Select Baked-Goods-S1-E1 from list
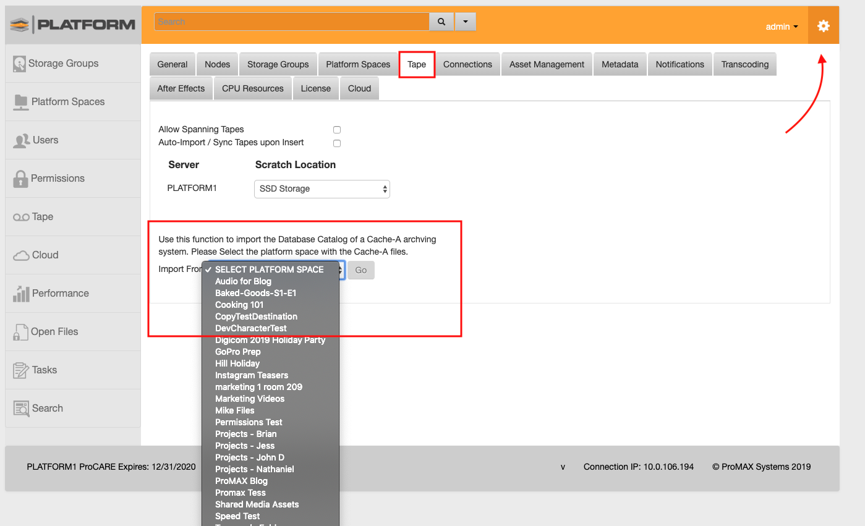The width and height of the screenshot is (865, 526). coord(271,293)
